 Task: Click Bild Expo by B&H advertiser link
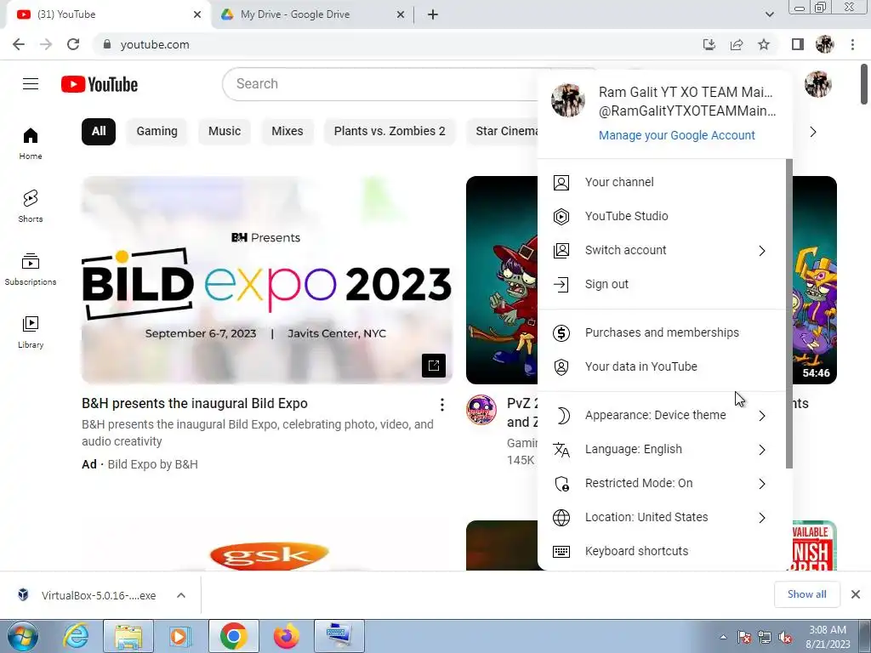click(152, 464)
